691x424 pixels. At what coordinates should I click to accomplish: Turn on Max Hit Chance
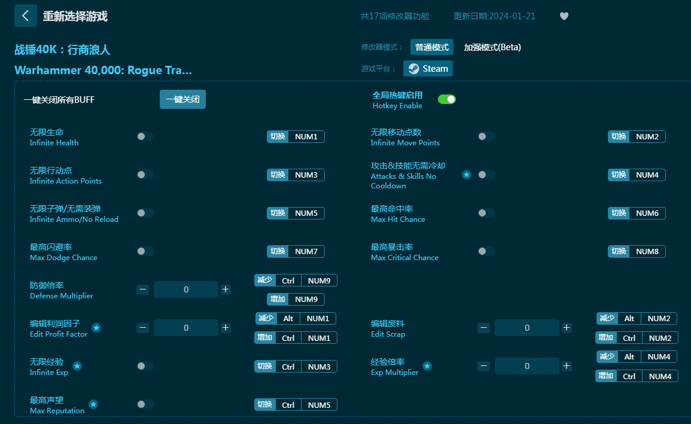pos(486,213)
